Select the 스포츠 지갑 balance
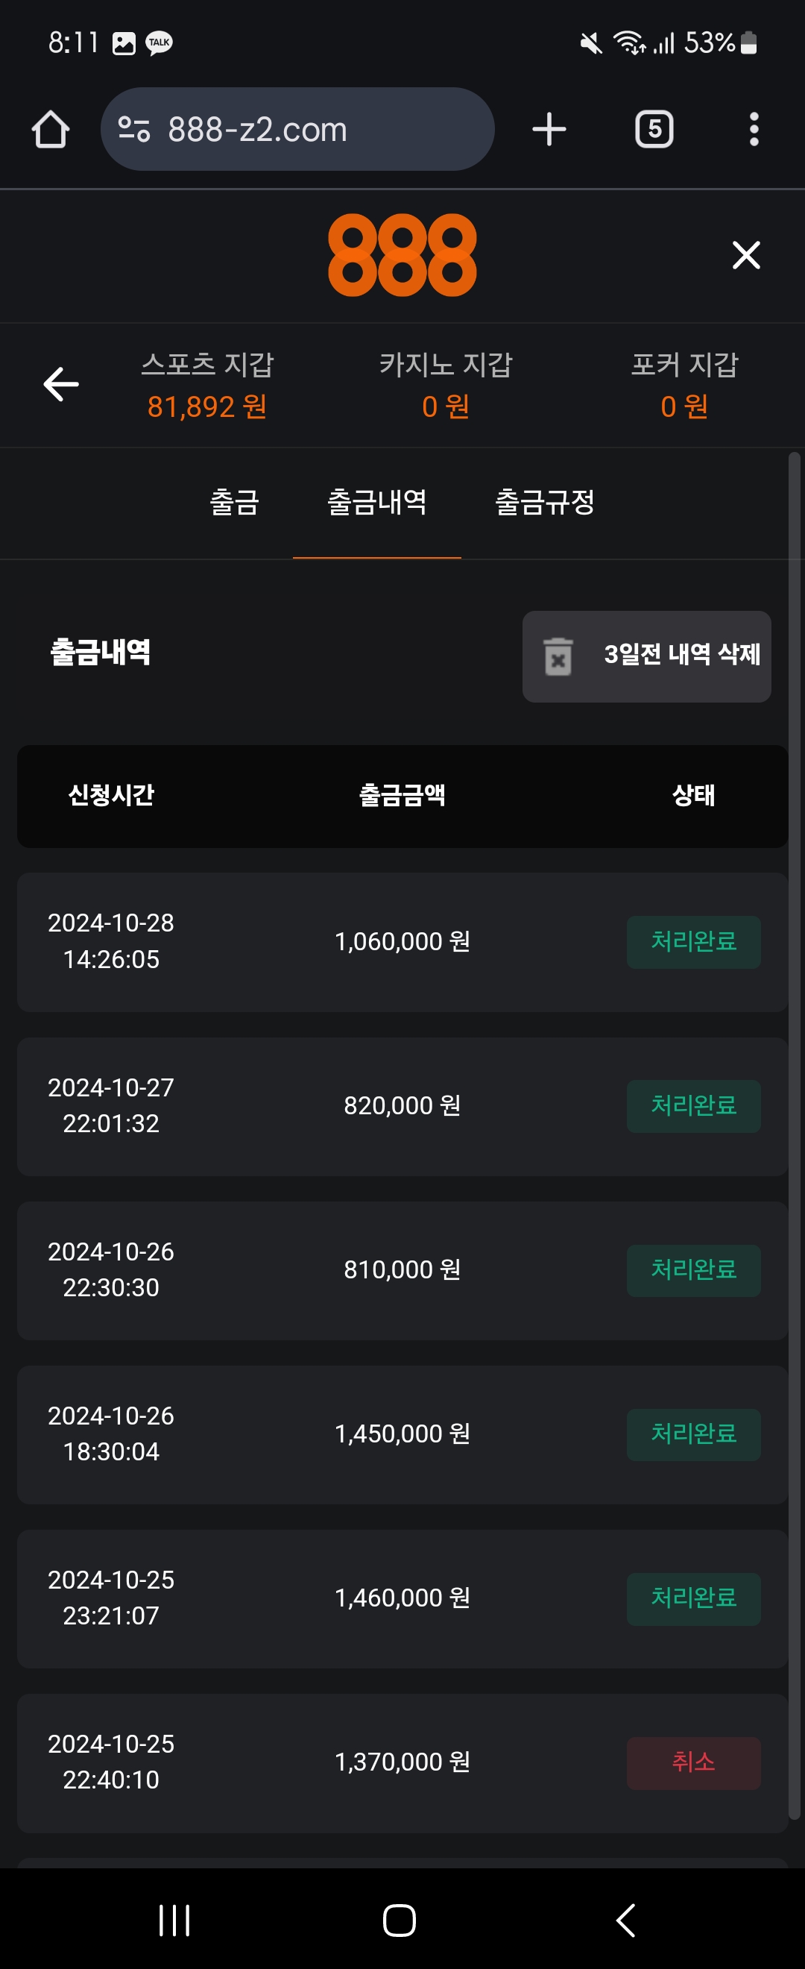 pyautogui.click(x=207, y=406)
